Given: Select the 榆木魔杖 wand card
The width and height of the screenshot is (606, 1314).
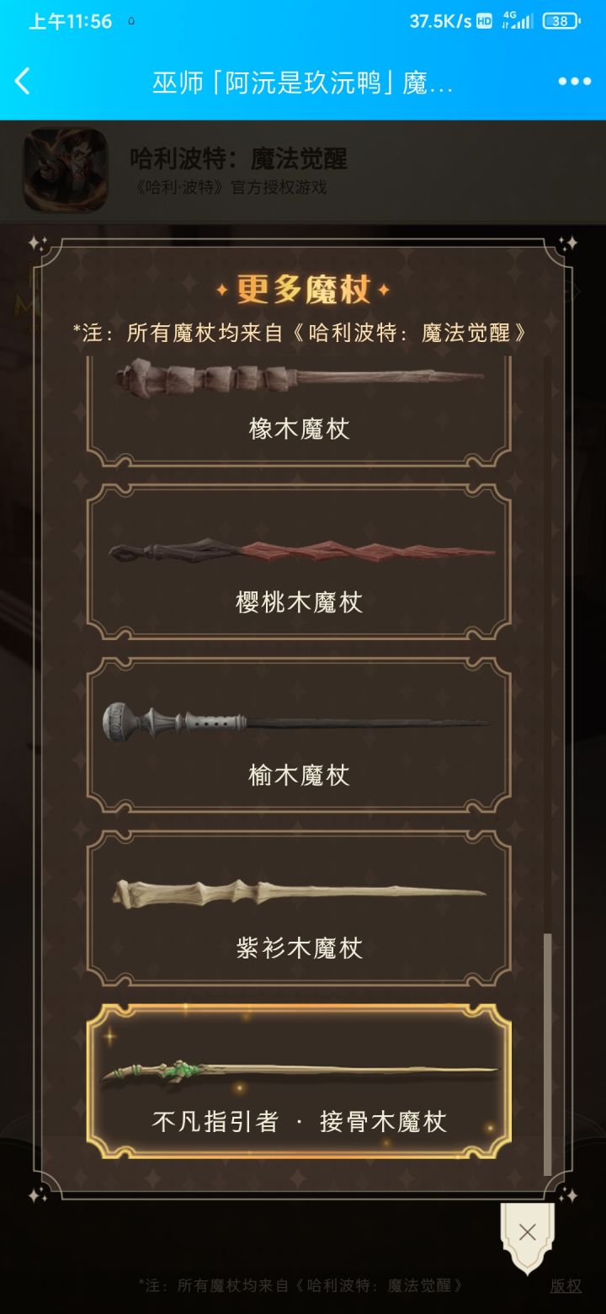Looking at the screenshot, I should pos(299,735).
